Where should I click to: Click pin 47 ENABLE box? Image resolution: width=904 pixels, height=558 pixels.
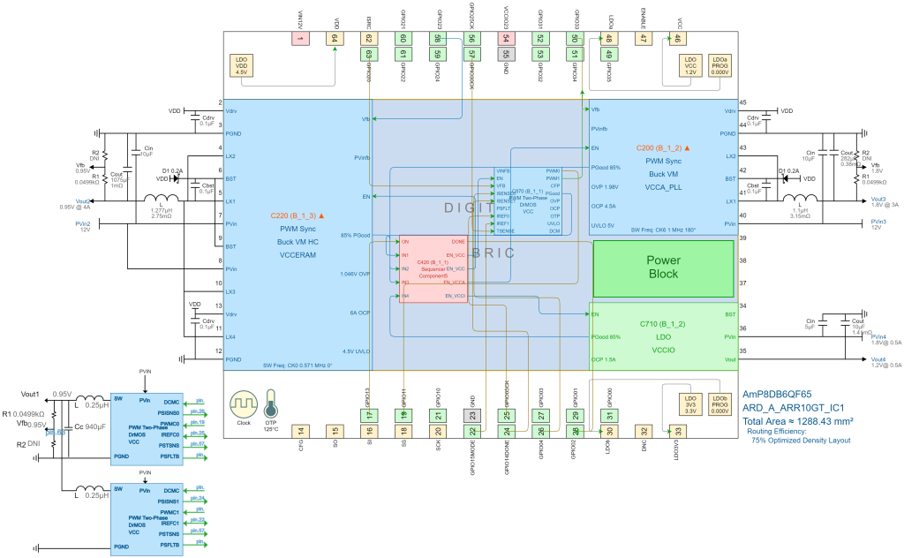[644, 39]
